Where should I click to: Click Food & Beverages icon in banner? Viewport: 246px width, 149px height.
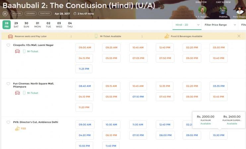(x=167, y=36)
